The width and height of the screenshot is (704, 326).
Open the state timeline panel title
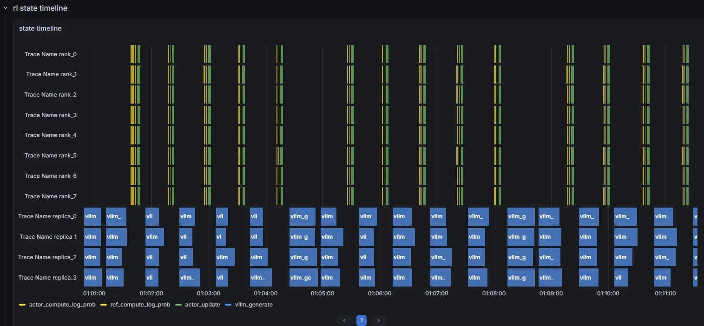40,28
